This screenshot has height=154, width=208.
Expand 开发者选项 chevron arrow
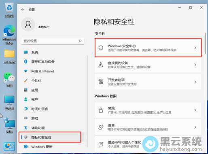195,82
